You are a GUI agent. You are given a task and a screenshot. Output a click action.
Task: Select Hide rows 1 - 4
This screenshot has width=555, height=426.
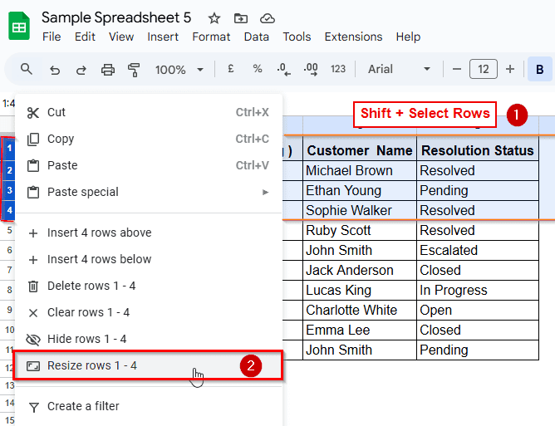click(86, 339)
